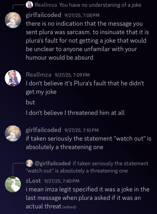Click the small girlfailcoded avatar in the reply preview

click(x=29, y=163)
